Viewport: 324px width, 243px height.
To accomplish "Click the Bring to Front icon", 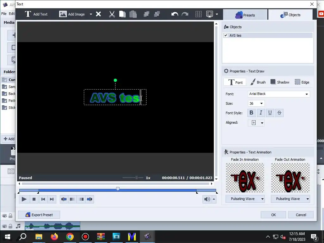I will (146, 14).
